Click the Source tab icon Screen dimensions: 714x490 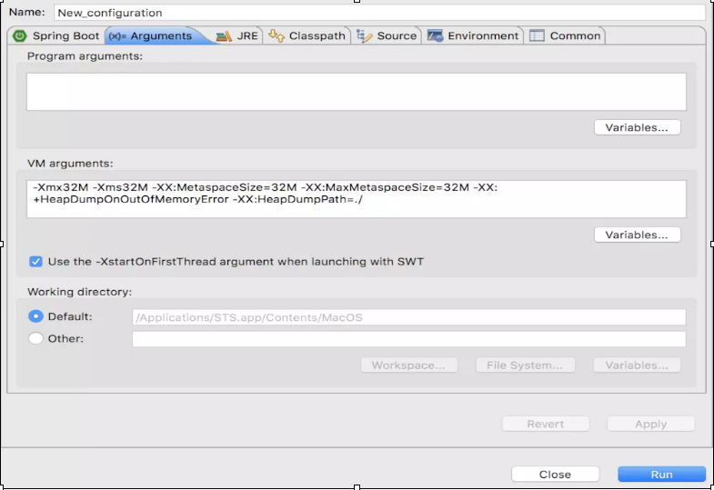tap(365, 35)
